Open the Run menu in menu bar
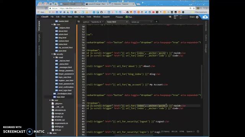245x137 pixels. tap(82, 17)
